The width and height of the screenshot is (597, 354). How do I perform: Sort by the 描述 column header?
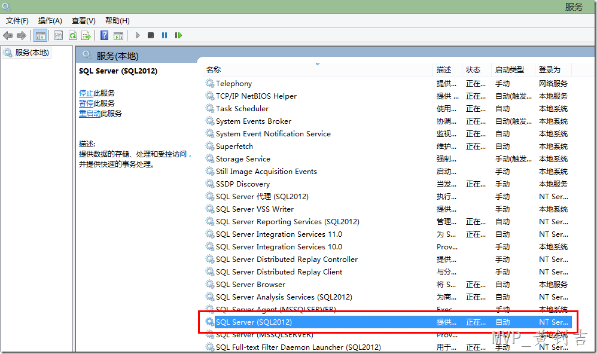click(448, 69)
